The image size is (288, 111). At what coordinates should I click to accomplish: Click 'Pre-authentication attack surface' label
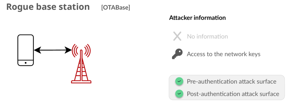coord(232,81)
